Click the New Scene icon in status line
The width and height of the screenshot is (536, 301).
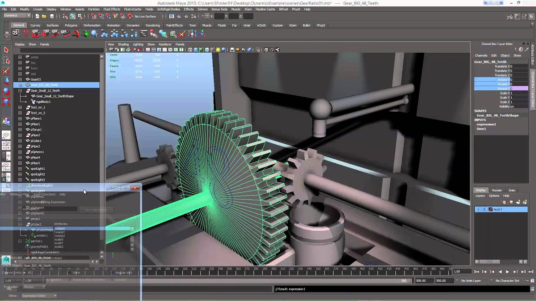pyautogui.click(x=37, y=16)
